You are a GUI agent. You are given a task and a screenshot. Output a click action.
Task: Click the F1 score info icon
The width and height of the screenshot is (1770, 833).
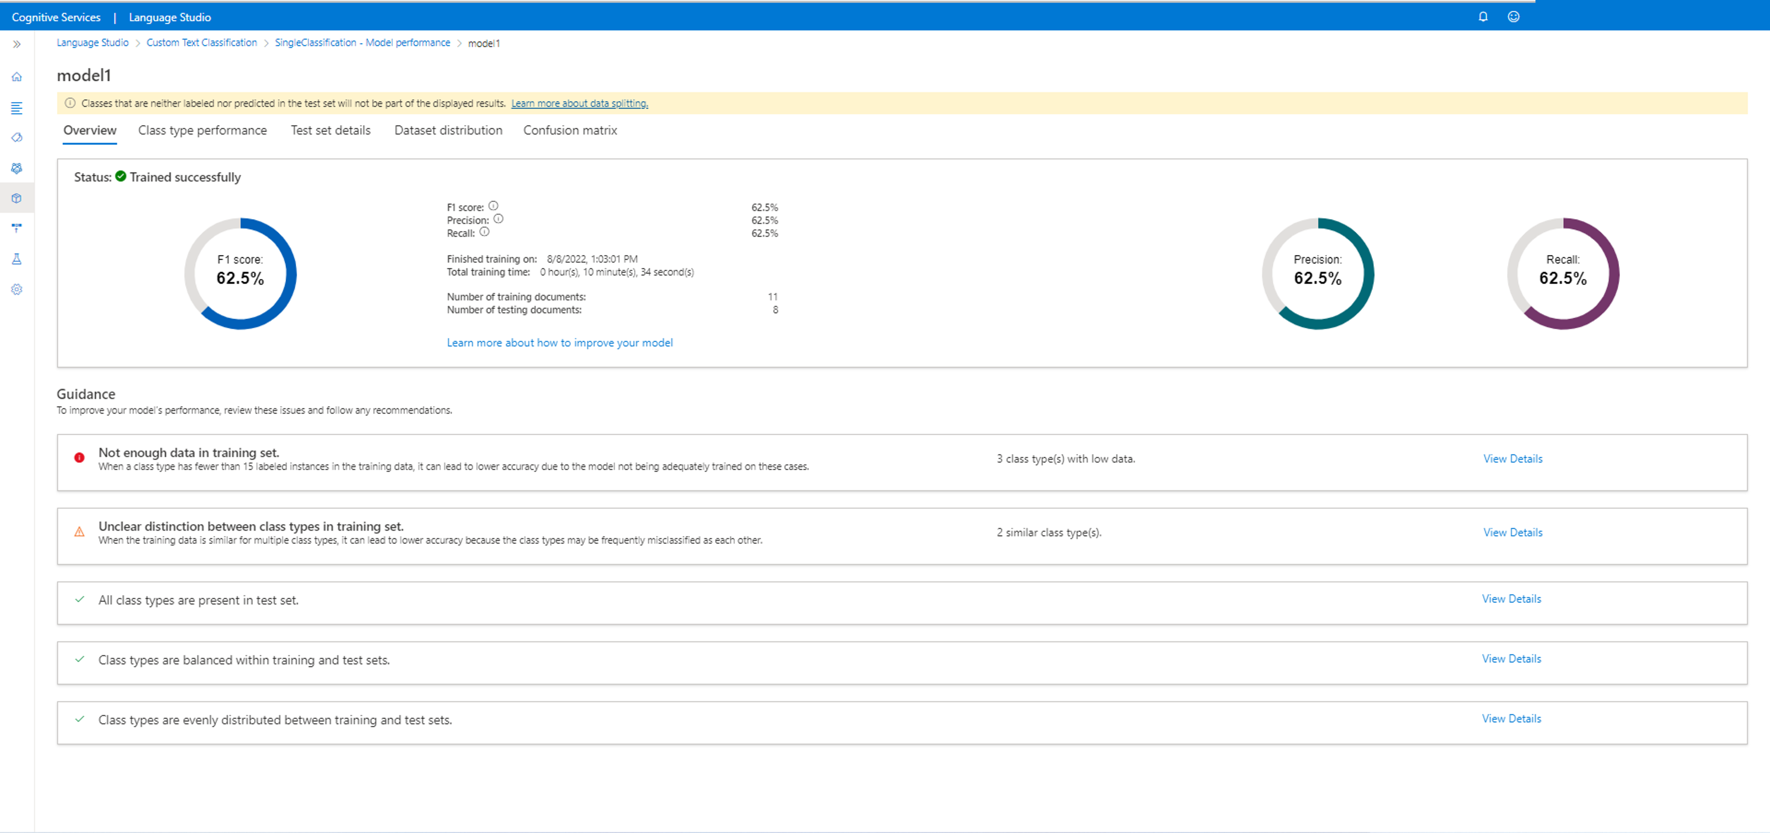[x=493, y=206]
